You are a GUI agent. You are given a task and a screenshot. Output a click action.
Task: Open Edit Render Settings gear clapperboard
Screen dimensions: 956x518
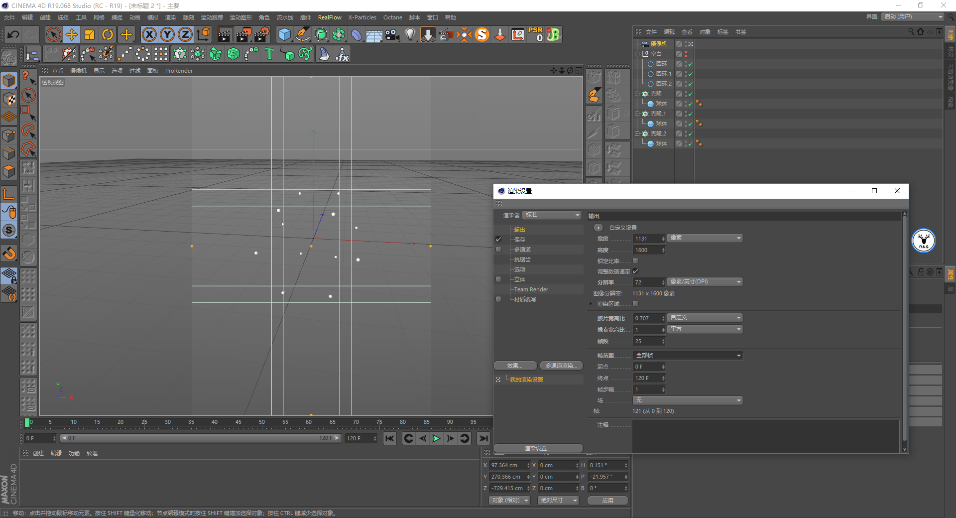pyautogui.click(x=262, y=34)
